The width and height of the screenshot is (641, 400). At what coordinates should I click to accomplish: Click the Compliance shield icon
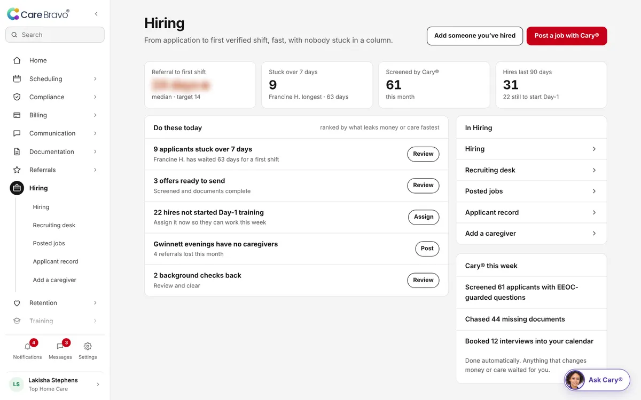(17, 97)
